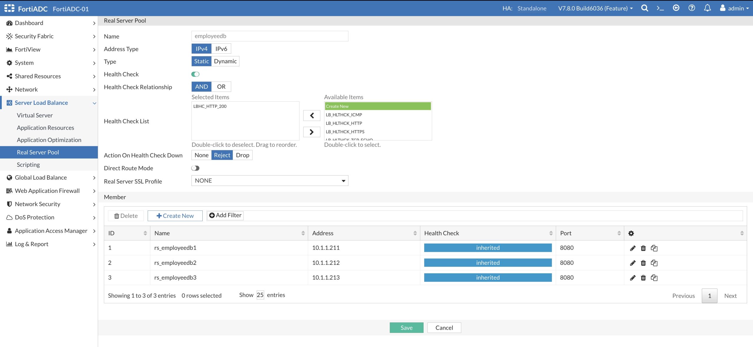Open the Real Server SSL Profile dropdown

tap(270, 181)
